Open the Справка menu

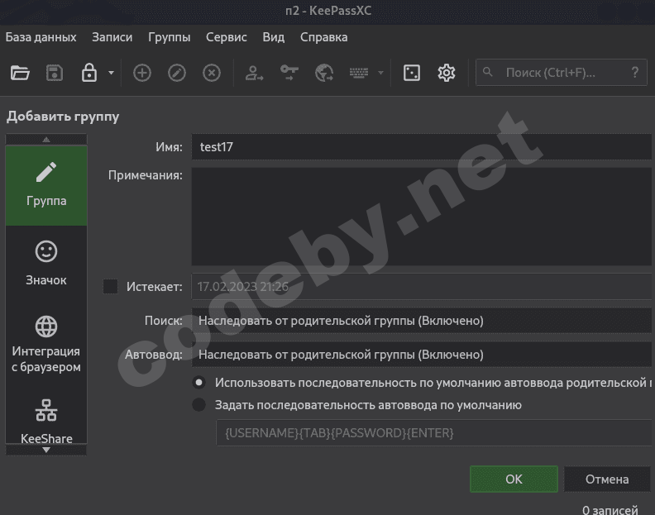tap(323, 37)
